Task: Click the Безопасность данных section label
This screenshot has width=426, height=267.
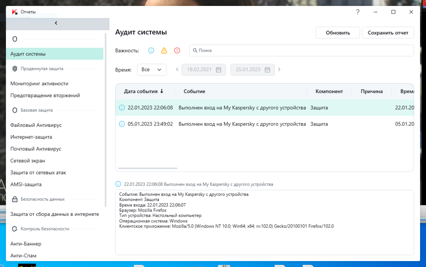Action: pyautogui.click(x=43, y=199)
